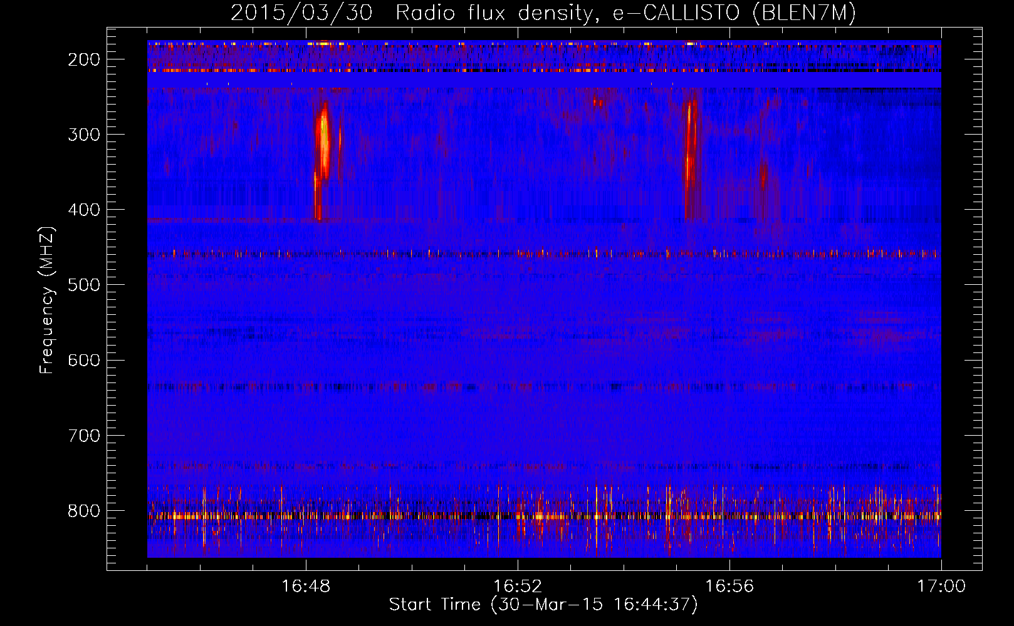Screen dimensions: 1014x626
Task: Click the 400 frequency tick label
Action: tap(84, 210)
